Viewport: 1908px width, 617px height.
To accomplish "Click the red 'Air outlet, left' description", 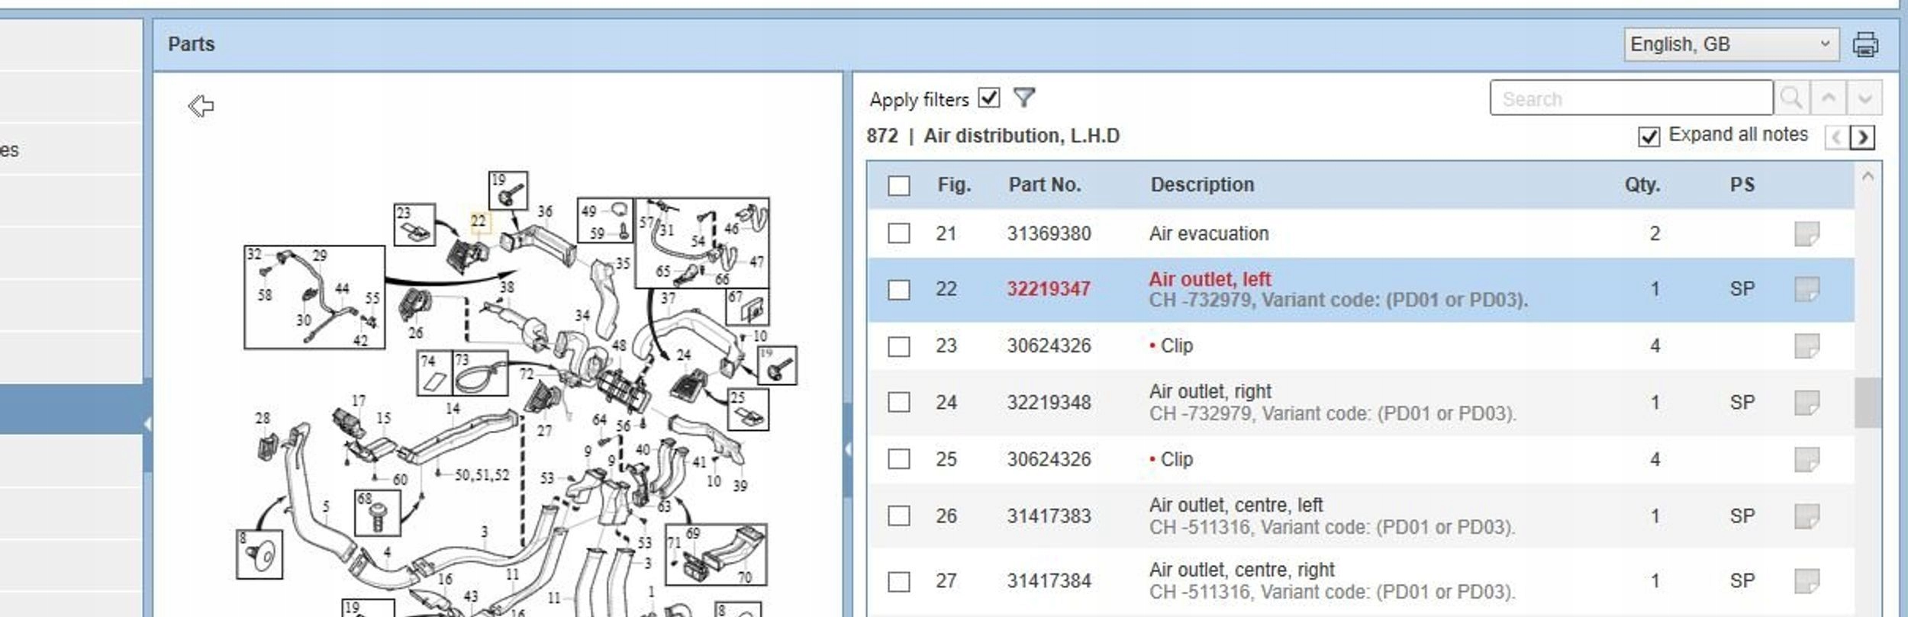I will point(1210,279).
